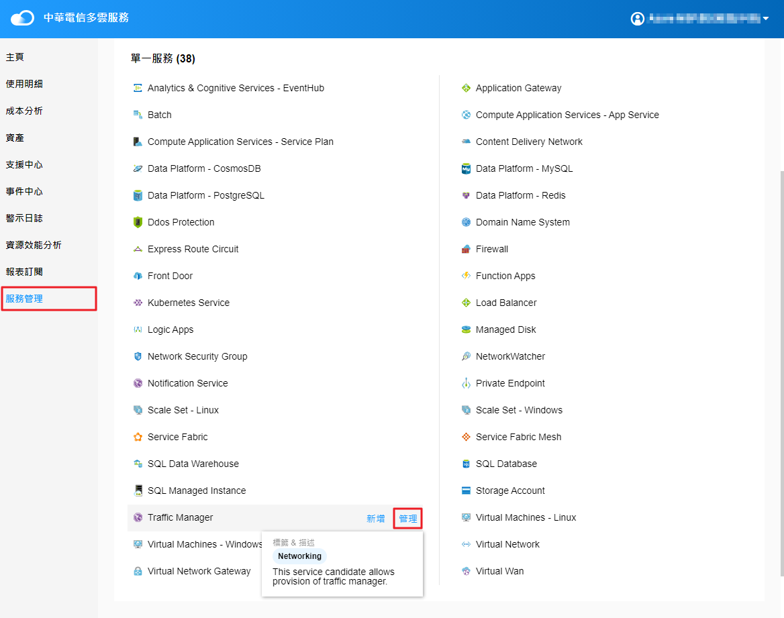Image resolution: width=784 pixels, height=618 pixels.
Task: Go to 主頁 in sidebar
Action: click(x=15, y=57)
